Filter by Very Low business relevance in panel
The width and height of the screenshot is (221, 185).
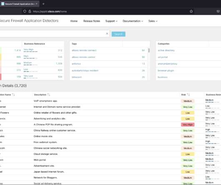28,76
